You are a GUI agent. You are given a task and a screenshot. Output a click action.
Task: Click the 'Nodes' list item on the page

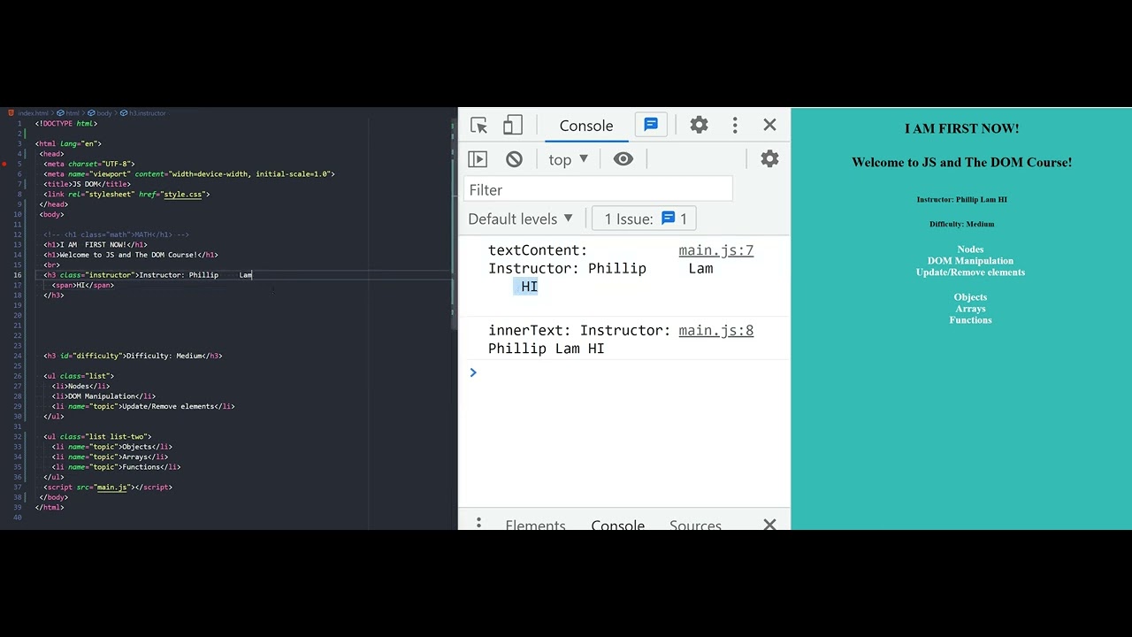[x=970, y=249]
